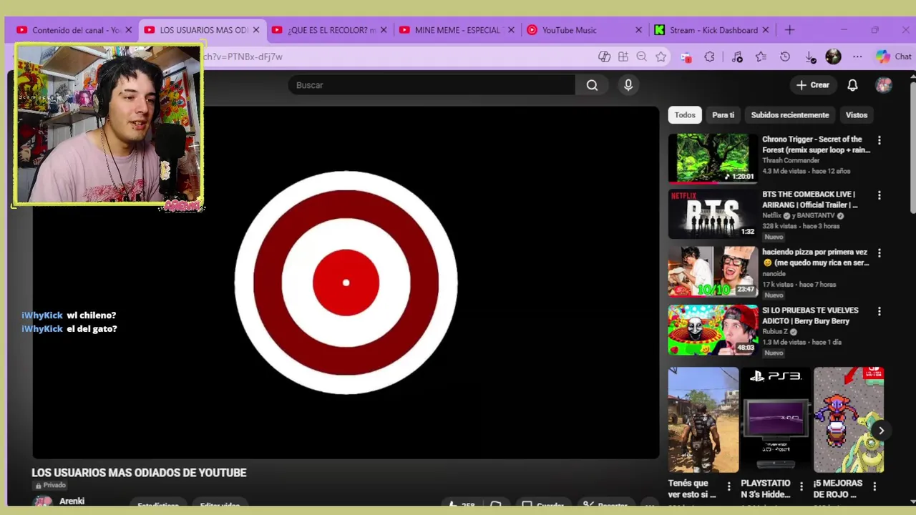The image size is (916, 515).
Task: Click the zoom-out magnifier in address bar
Action: [642, 57]
